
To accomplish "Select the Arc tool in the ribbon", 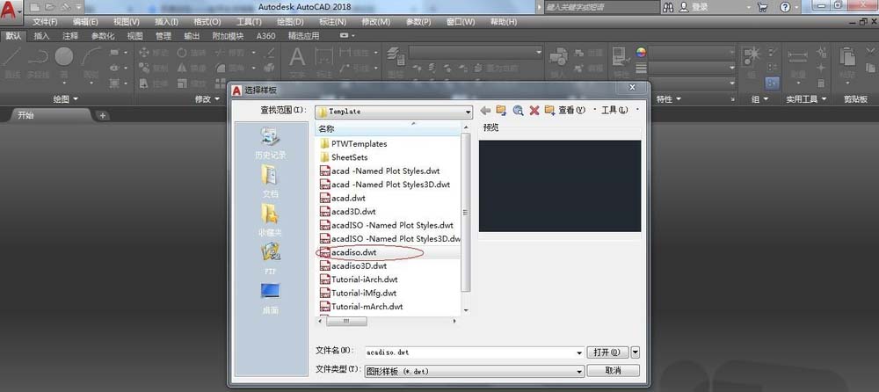I will 91,63.
